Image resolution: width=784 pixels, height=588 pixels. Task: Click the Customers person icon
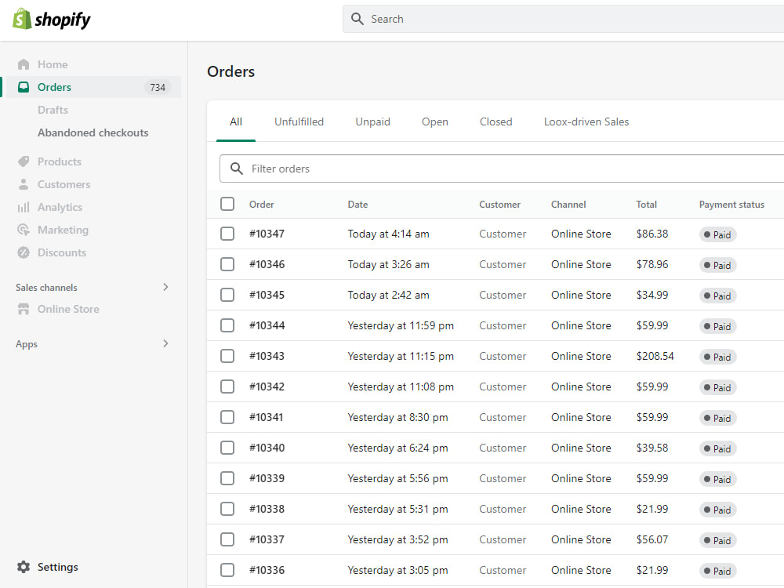[x=23, y=184]
